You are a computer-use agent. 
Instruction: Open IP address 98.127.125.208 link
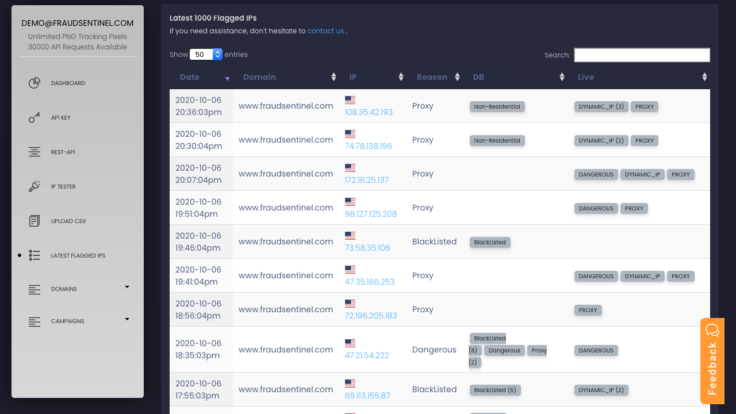coord(371,214)
